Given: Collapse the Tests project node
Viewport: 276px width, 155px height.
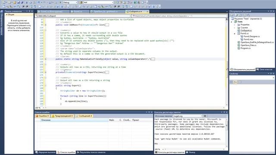Looking at the screenshot, I should click(232, 22).
